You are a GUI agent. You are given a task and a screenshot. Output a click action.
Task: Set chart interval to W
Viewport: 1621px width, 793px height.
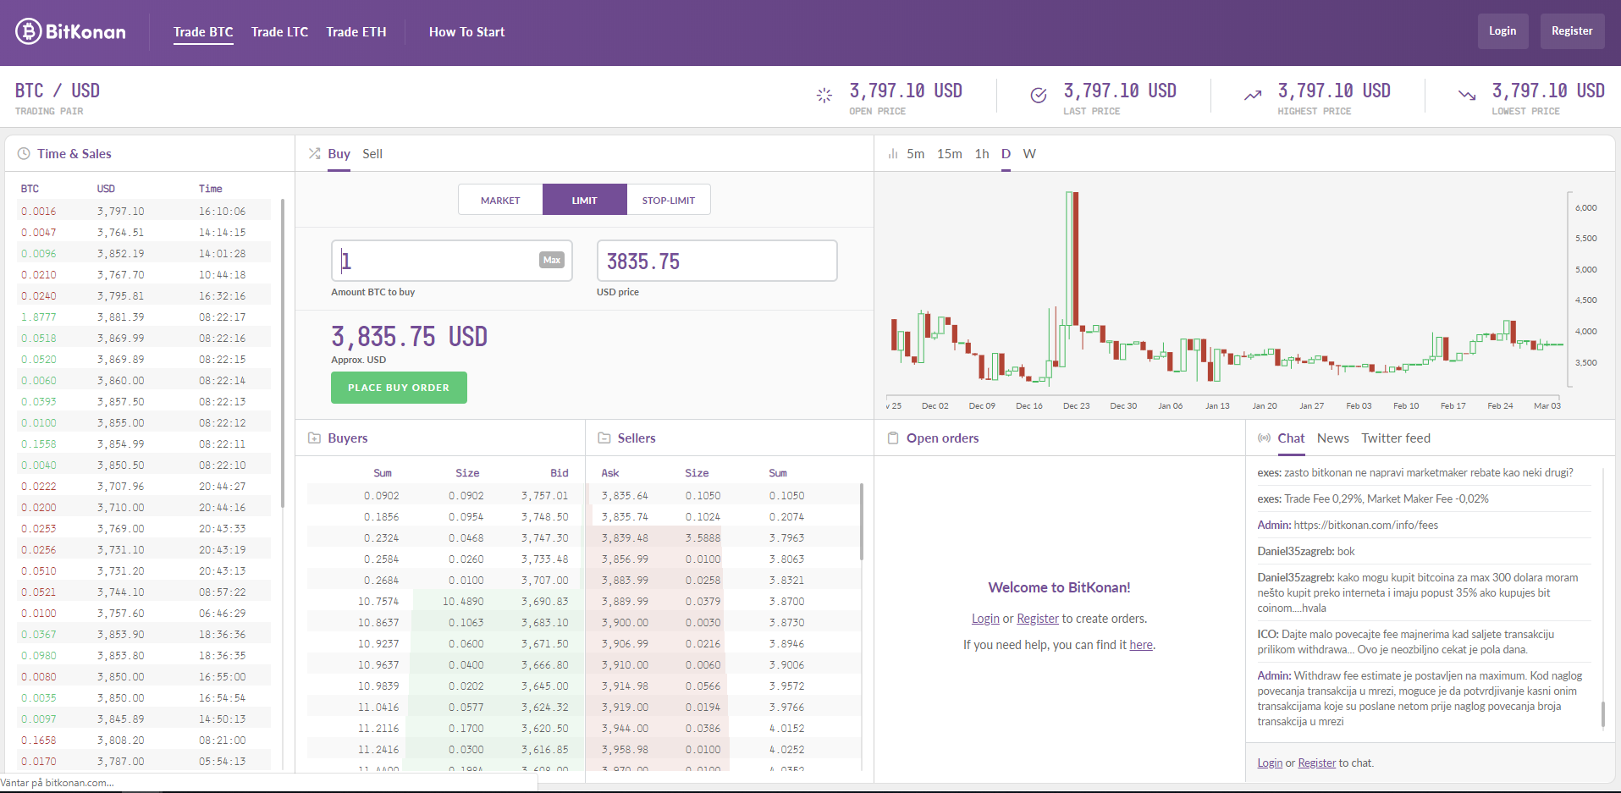click(x=1029, y=154)
